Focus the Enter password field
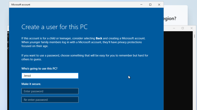The height and width of the screenshot is (110, 197). [50, 91]
